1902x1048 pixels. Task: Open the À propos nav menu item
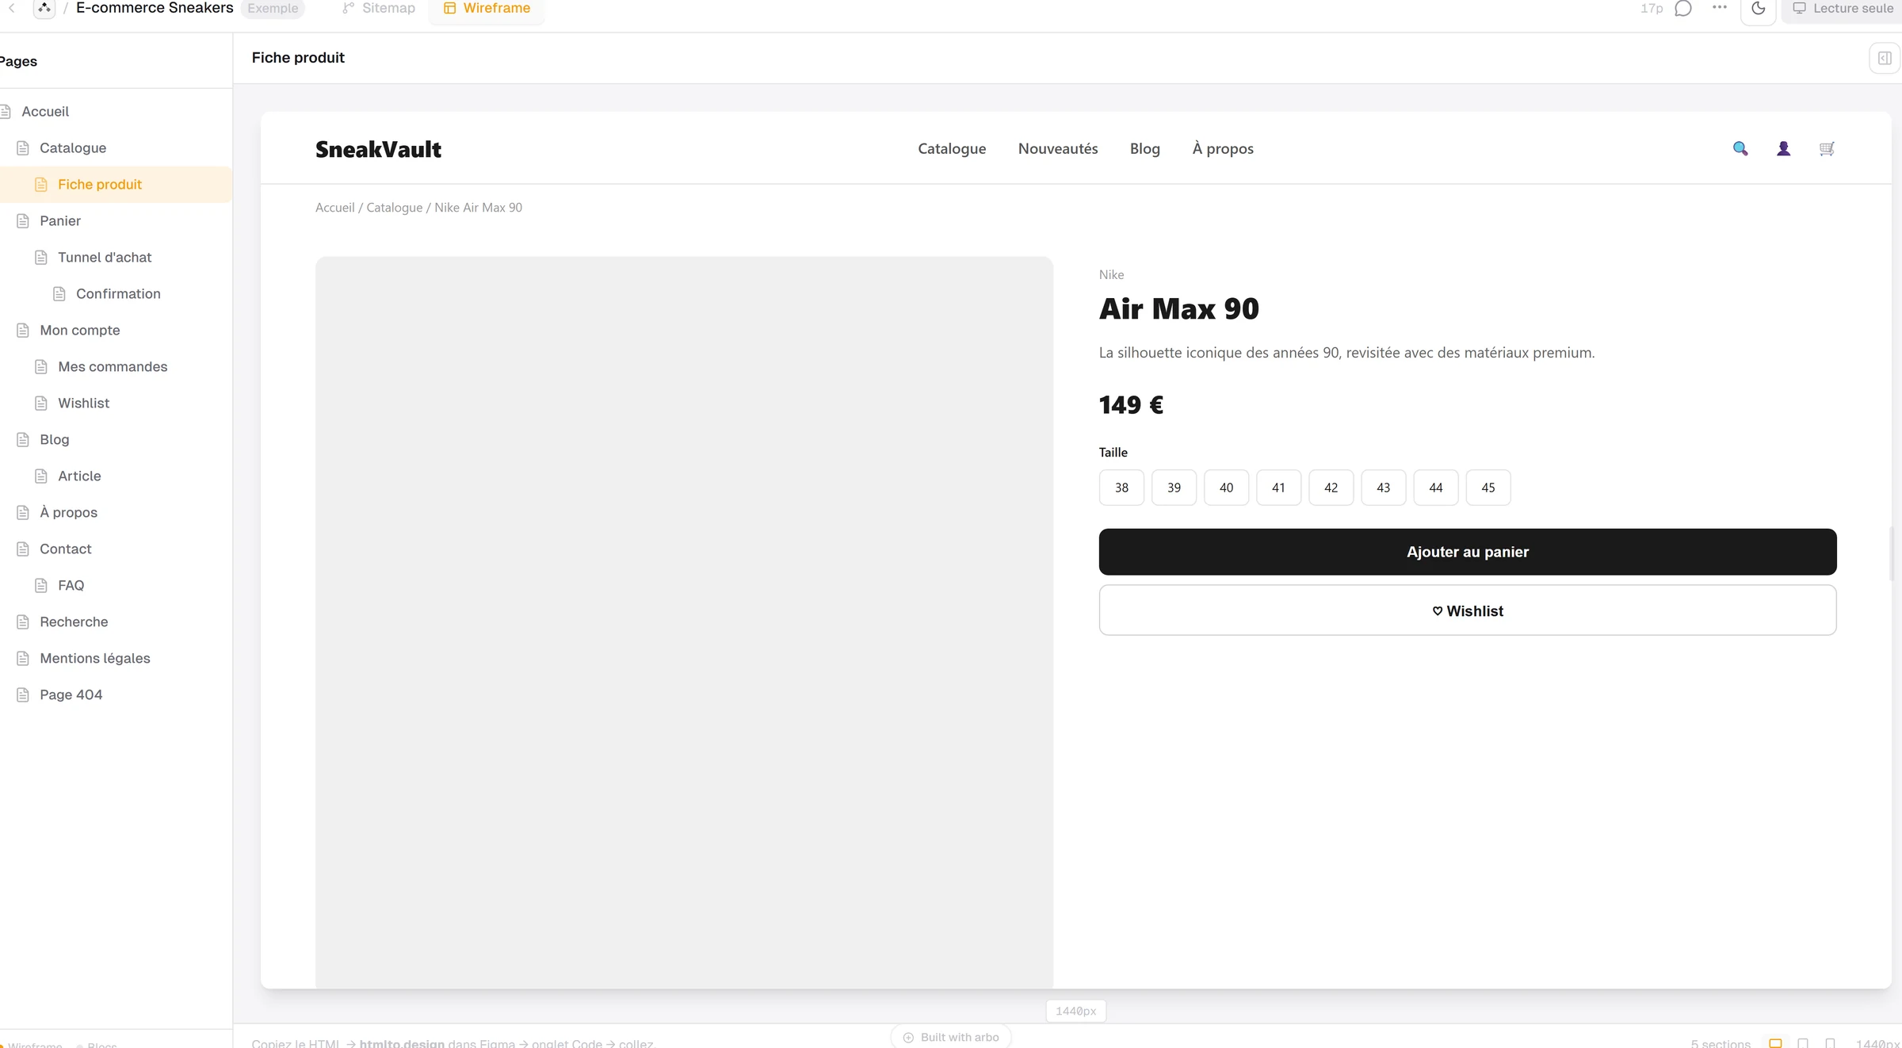1223,148
